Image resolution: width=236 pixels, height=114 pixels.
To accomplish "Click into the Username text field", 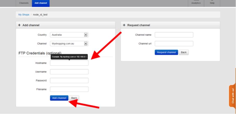I will [x=69, y=72].
